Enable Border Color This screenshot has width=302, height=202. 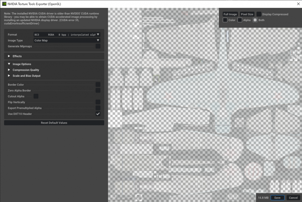click(98, 84)
